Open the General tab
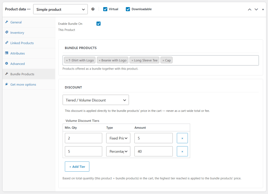Image resolution: width=268 pixels, height=194 pixels. tap(29, 22)
